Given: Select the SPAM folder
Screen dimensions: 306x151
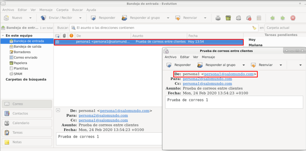Looking at the screenshot, I should coord(18,74).
